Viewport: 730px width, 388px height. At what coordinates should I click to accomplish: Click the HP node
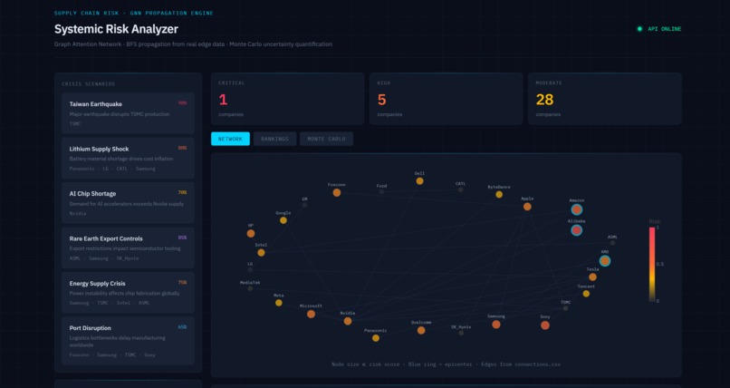point(251,234)
